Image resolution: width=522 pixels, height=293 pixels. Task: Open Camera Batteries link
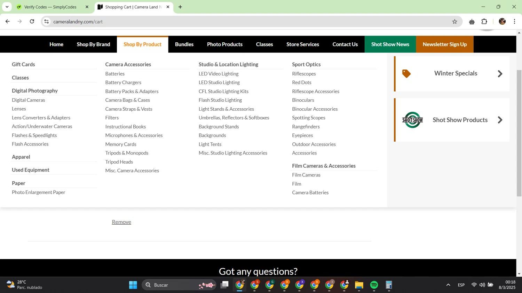click(x=310, y=192)
